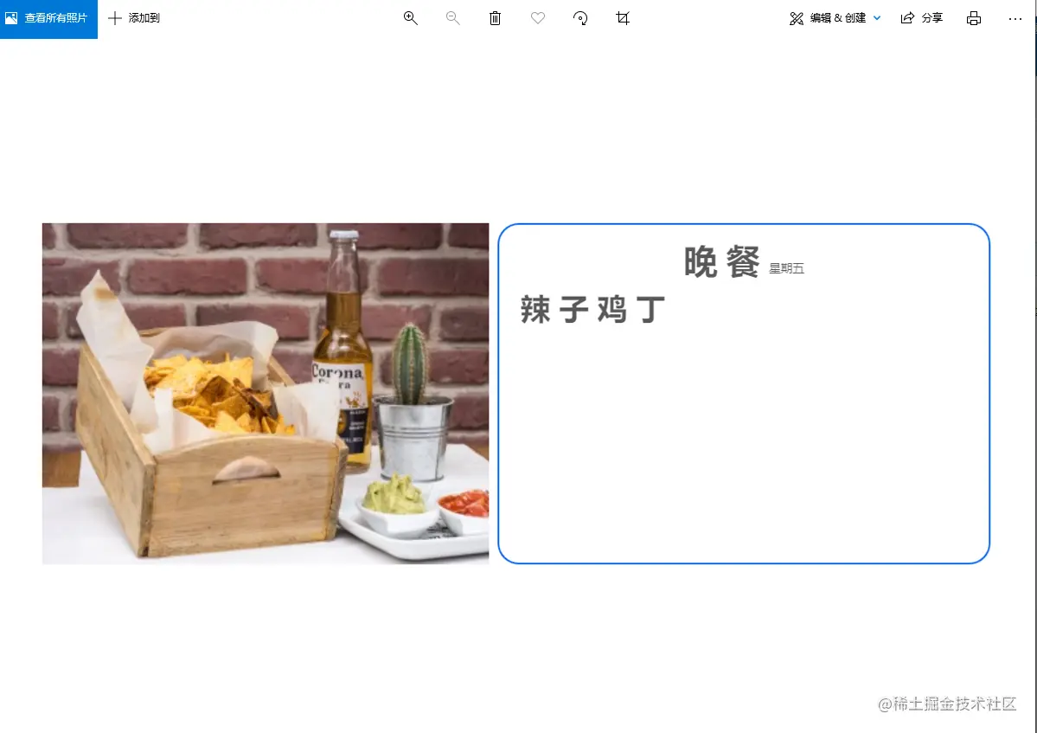1037x733 pixels.
Task: Click the 星期五 label
Action: coord(786,268)
